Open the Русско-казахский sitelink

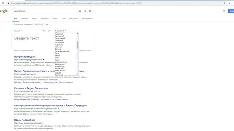66,82
